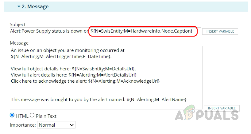Click the "This message was brought to you" line
Image resolution: width=251 pixels, height=134 pixels.
coord(98,99)
